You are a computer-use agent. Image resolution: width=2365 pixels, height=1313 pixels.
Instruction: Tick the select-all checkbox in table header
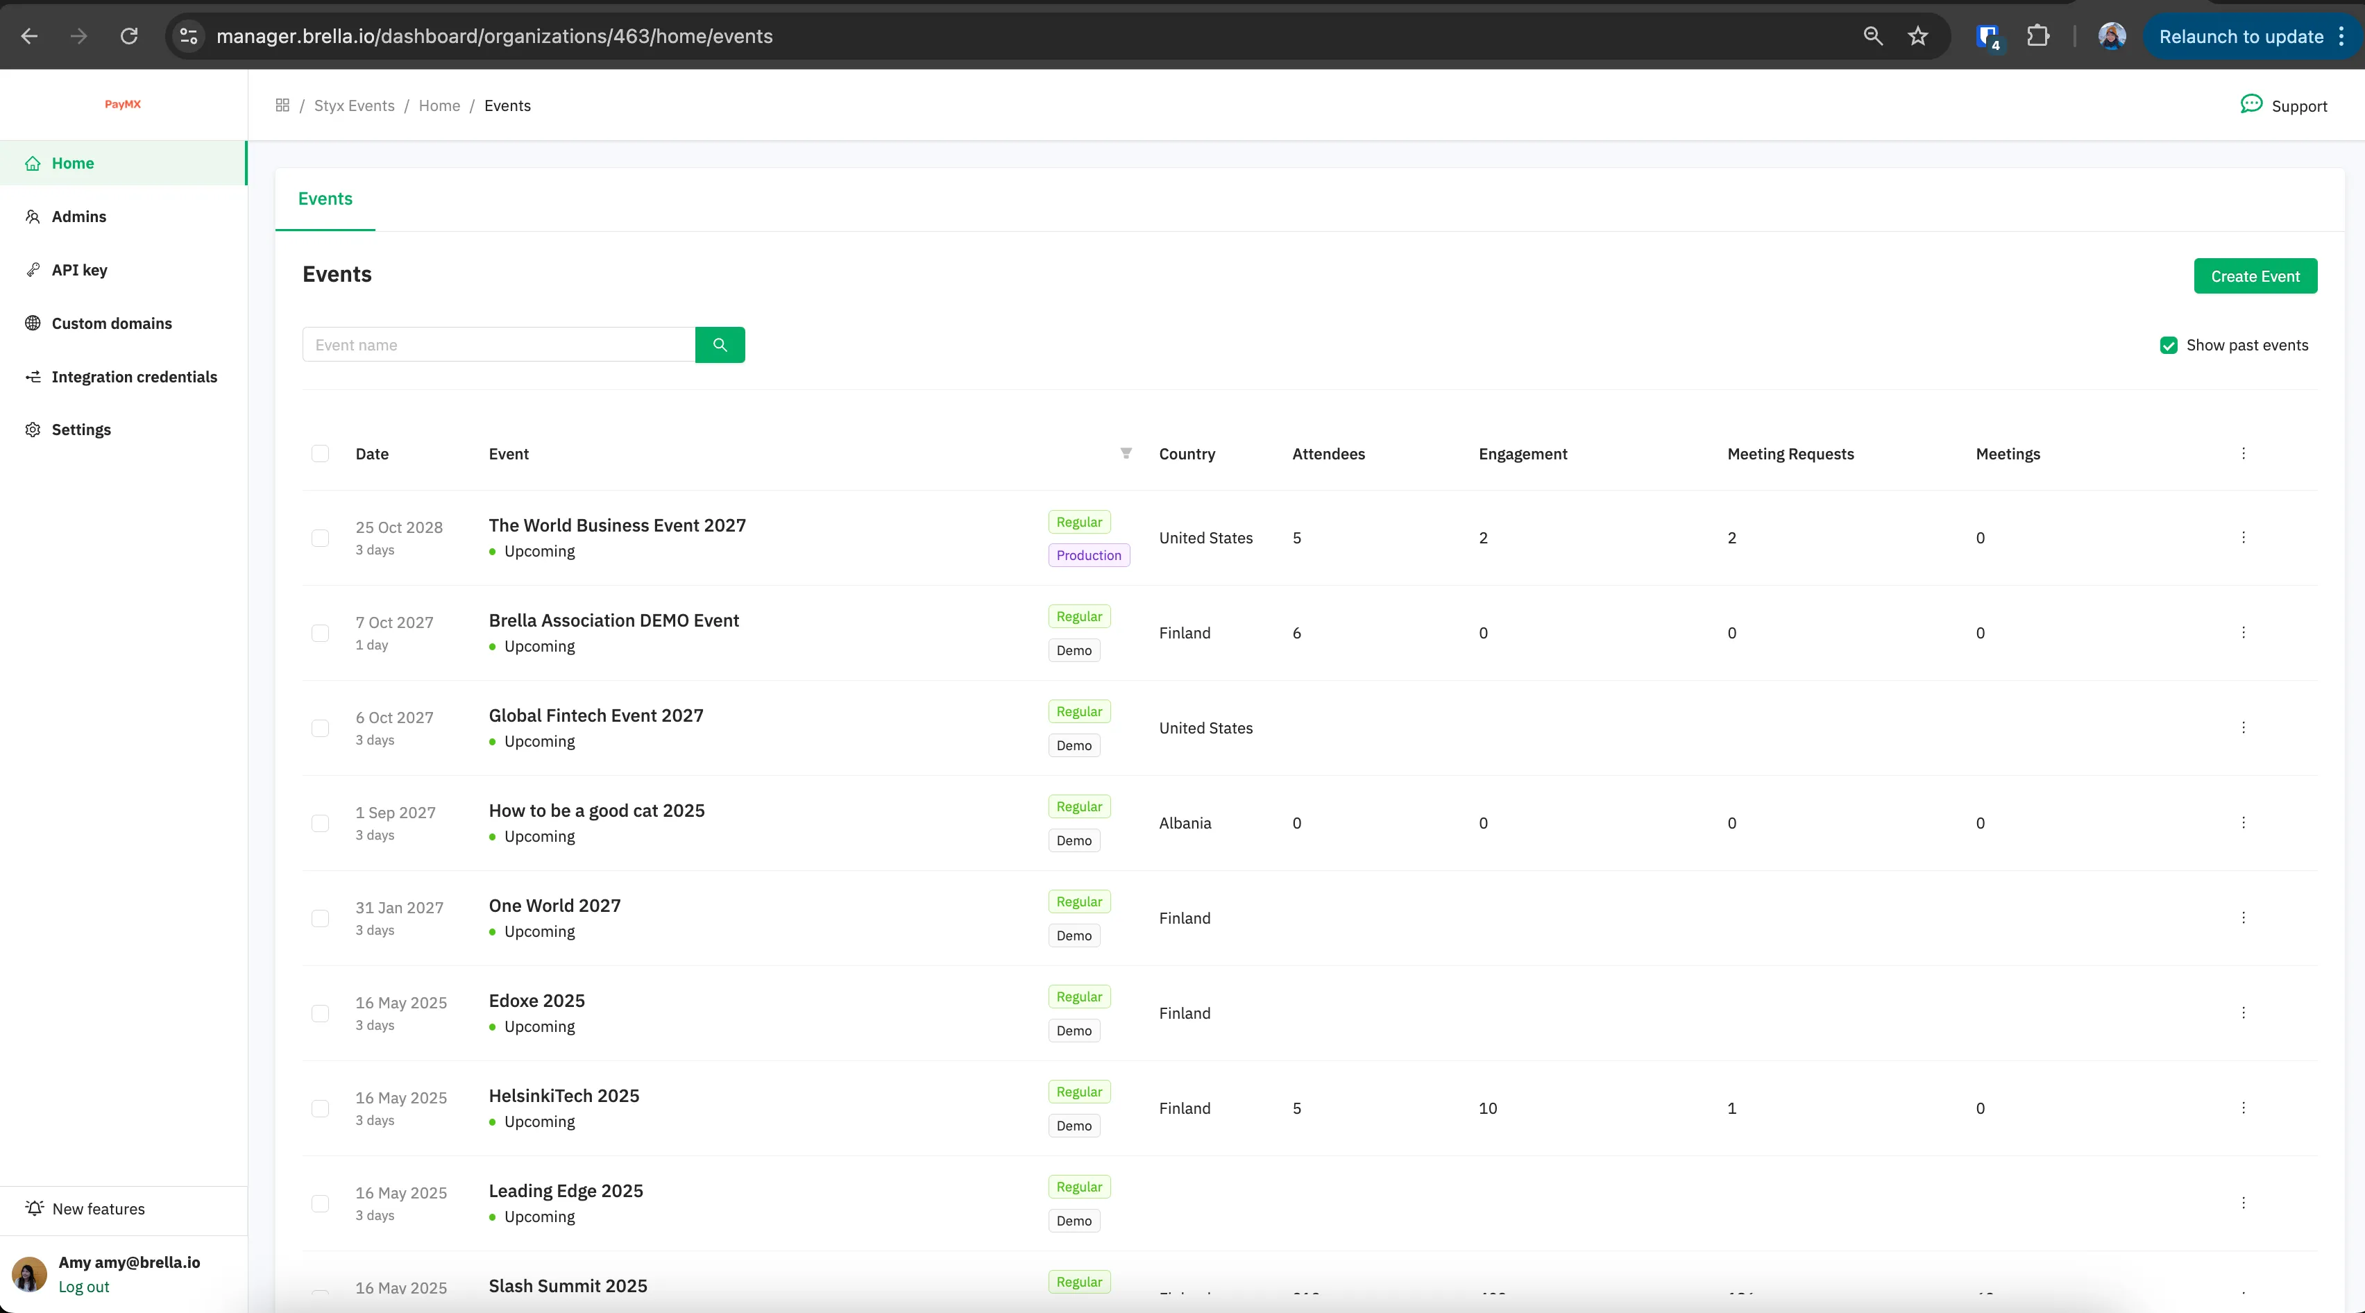(x=321, y=454)
